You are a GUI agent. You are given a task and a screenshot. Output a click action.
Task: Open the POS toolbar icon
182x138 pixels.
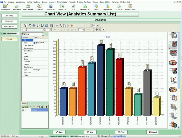pos(73,7)
